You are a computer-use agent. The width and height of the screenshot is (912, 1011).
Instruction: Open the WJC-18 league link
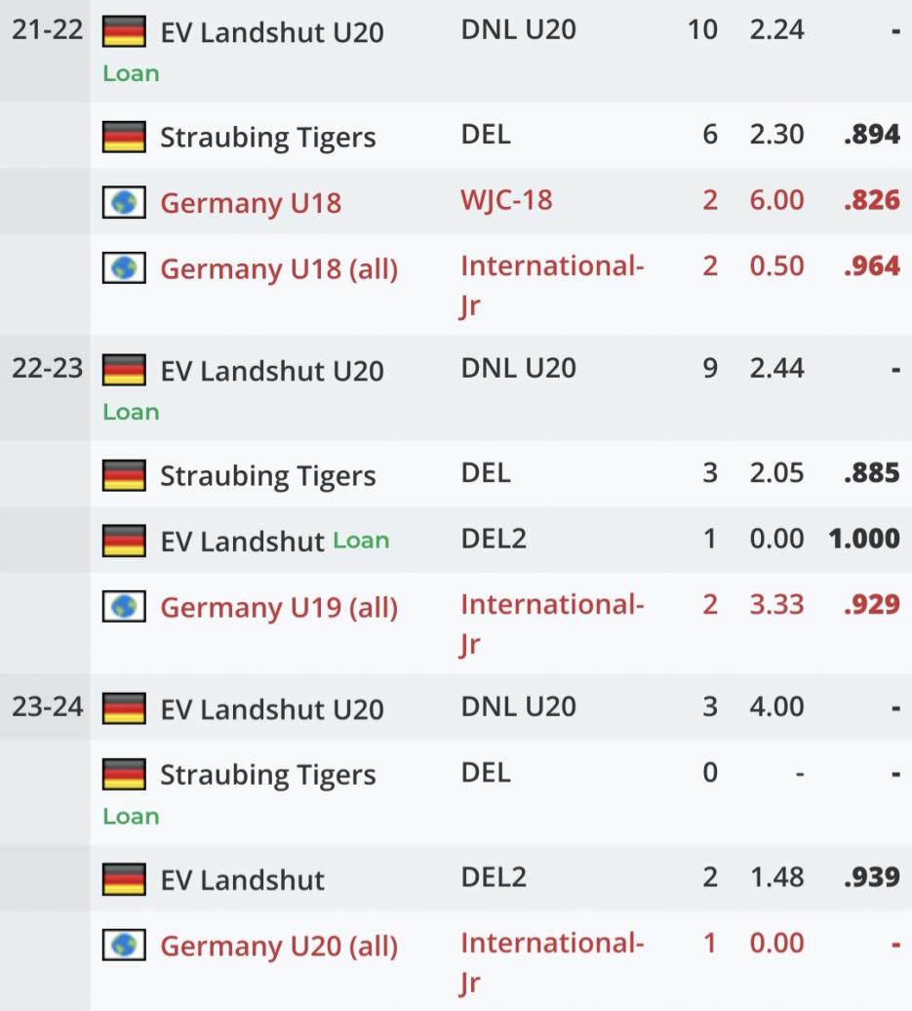pyautogui.click(x=506, y=200)
